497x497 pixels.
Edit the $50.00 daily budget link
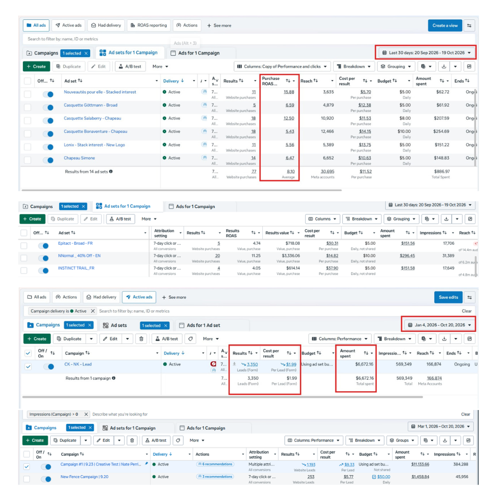pyautogui.click(x=383, y=477)
